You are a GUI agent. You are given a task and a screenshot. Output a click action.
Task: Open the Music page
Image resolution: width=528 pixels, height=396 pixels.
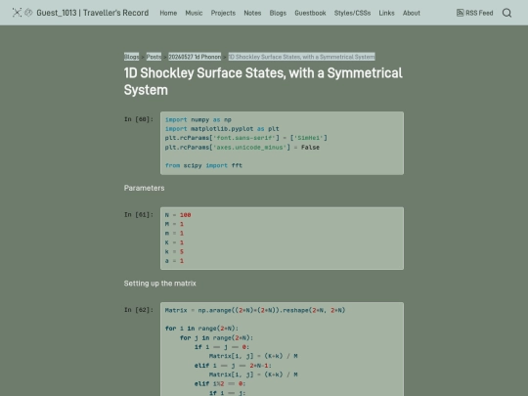[x=194, y=13]
